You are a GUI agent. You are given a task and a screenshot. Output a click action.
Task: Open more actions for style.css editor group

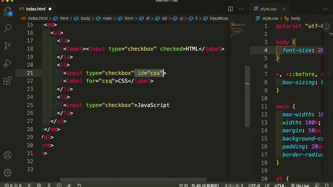(325, 9)
